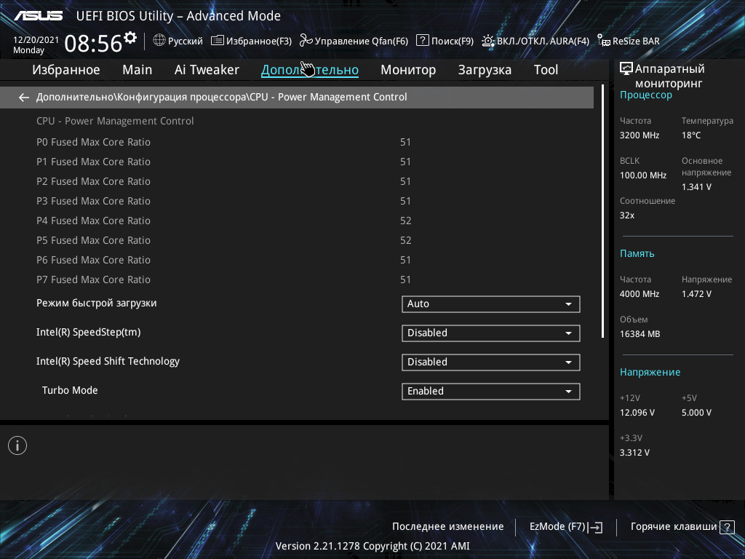
Task: Click the 4000 MHz memory frequency value
Action: coord(640,294)
